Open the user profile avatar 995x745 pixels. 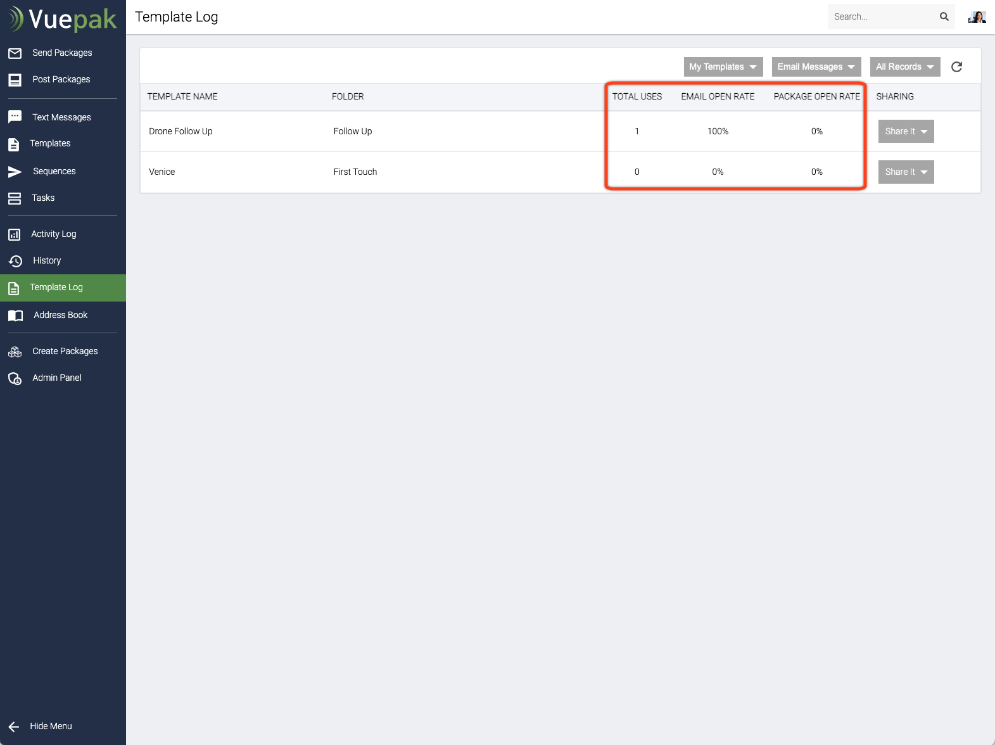tap(977, 17)
